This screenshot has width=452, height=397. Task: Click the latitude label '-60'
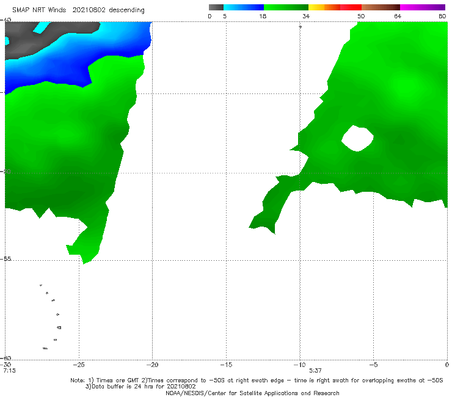pos(6,358)
